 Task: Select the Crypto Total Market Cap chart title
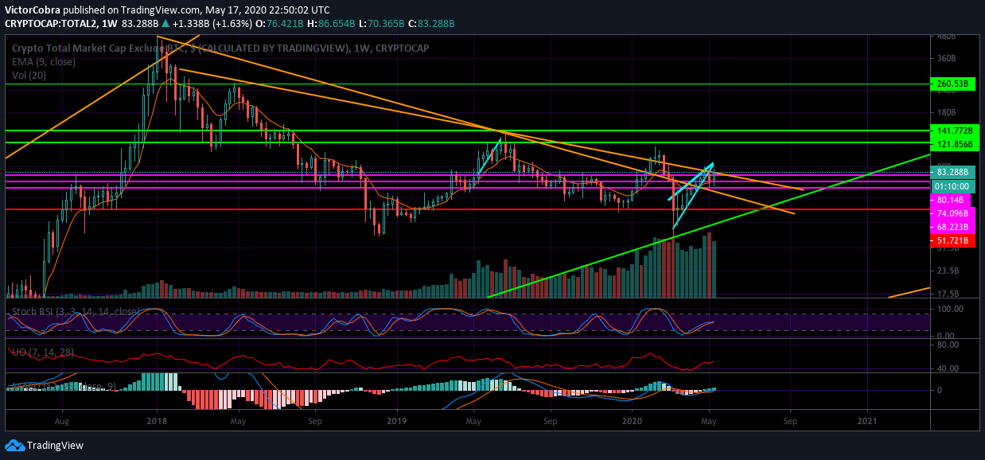coord(220,49)
